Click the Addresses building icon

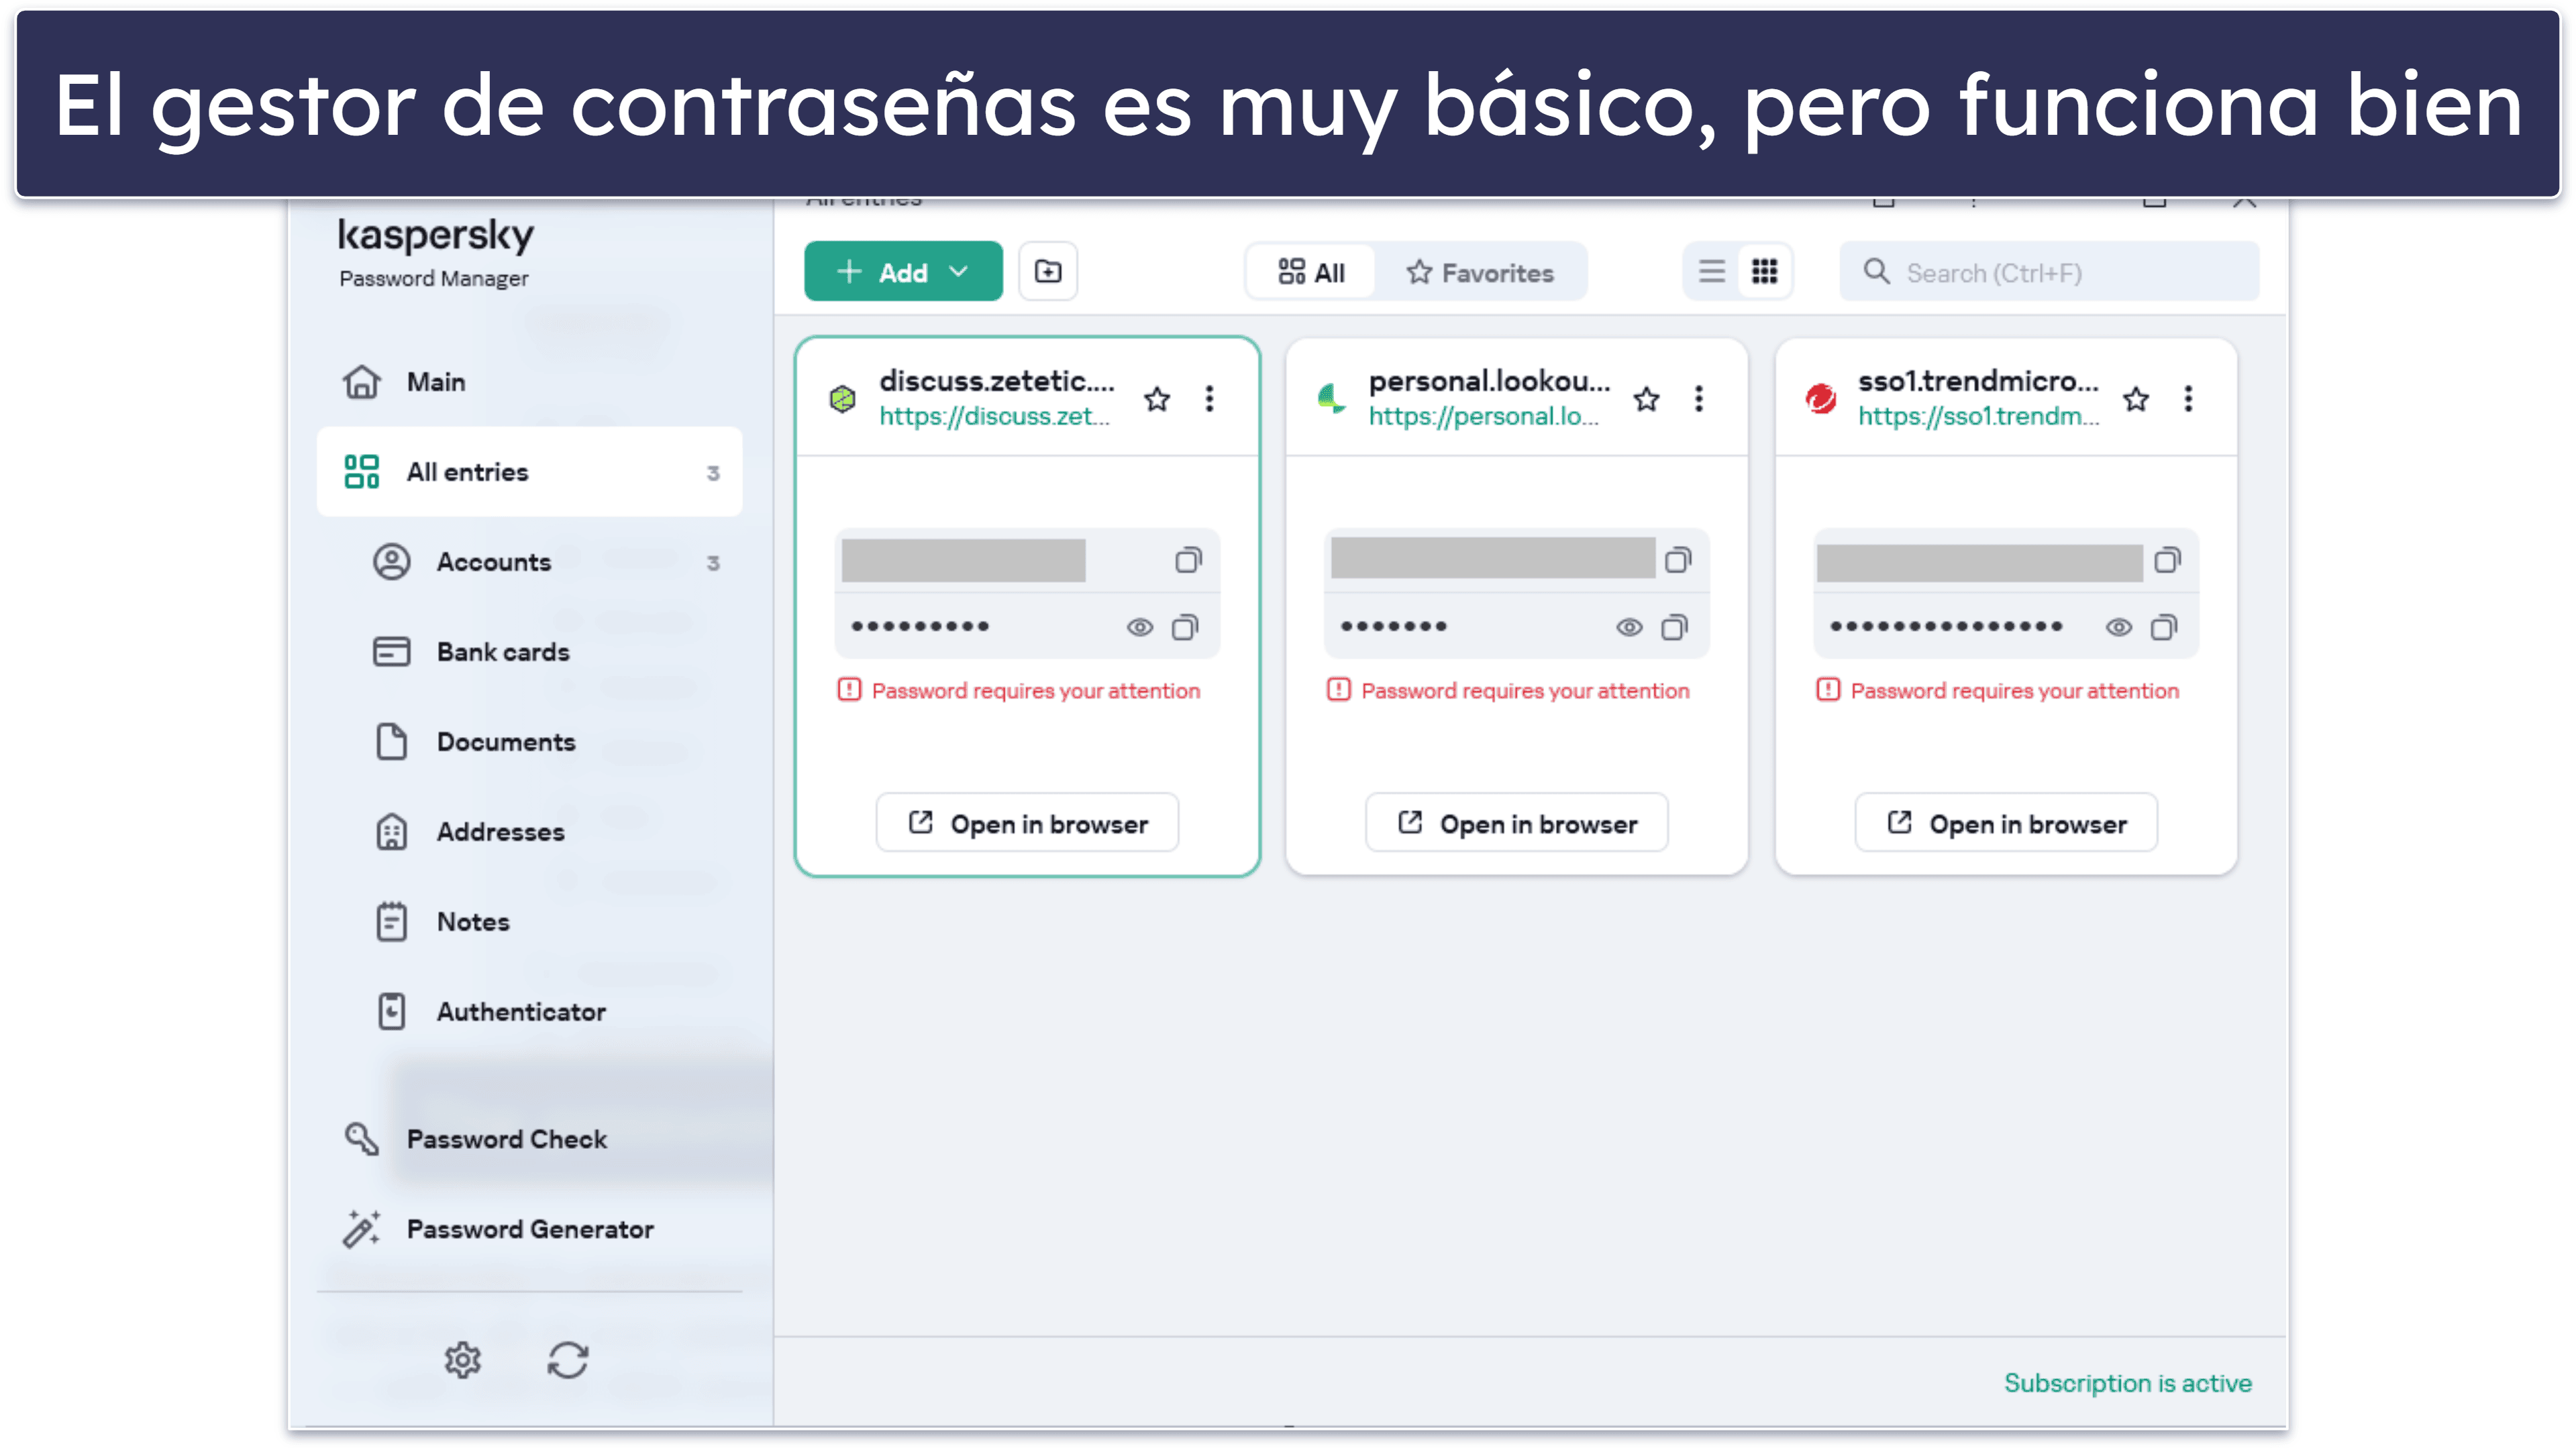coord(391,832)
